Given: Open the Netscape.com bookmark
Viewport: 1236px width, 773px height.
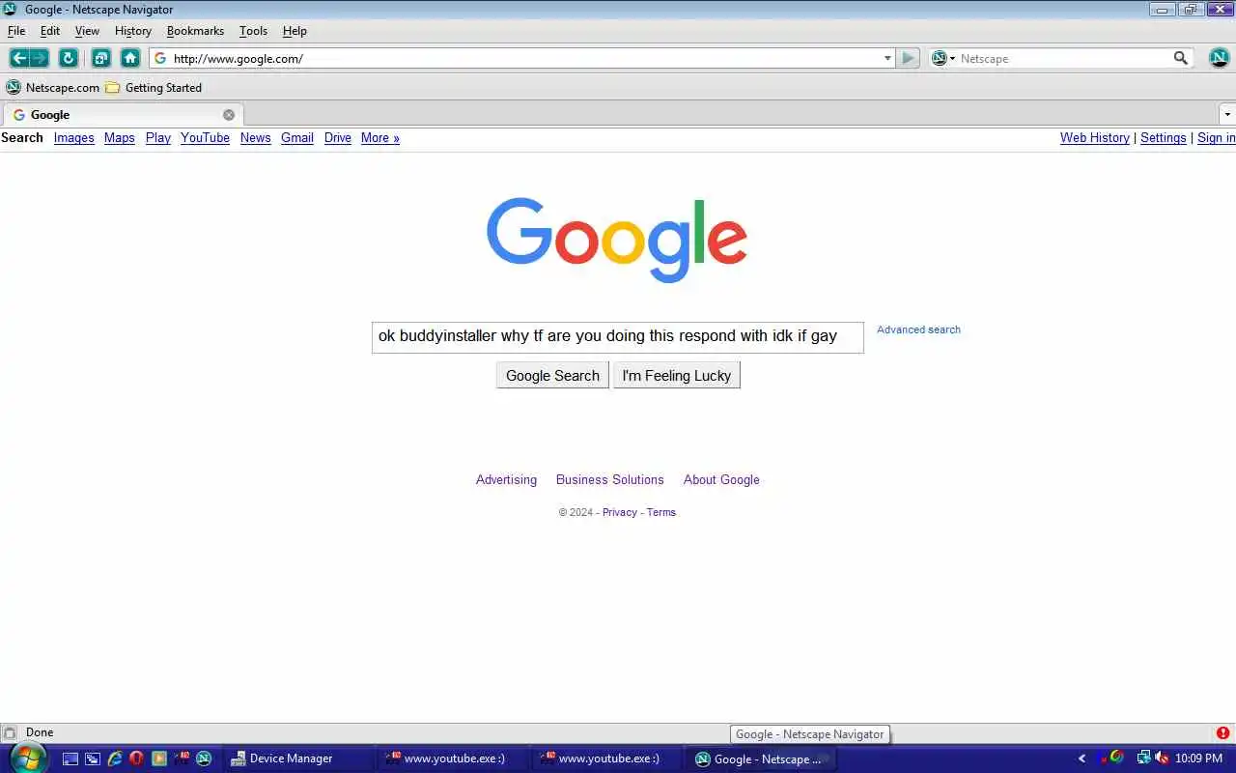Looking at the screenshot, I should coord(53,87).
